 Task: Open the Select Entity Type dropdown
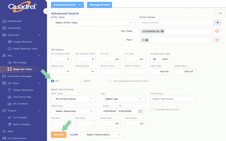[x=93, y=23]
